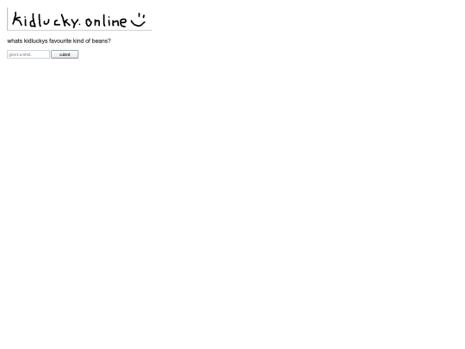
Task: Click the submit button
Action: [x=65, y=54]
